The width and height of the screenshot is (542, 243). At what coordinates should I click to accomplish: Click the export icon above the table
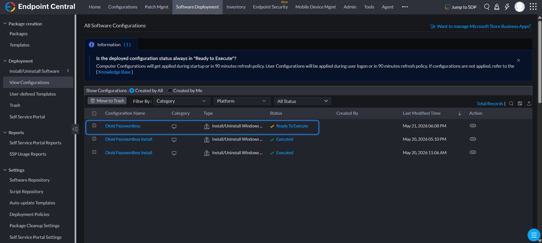529,104
